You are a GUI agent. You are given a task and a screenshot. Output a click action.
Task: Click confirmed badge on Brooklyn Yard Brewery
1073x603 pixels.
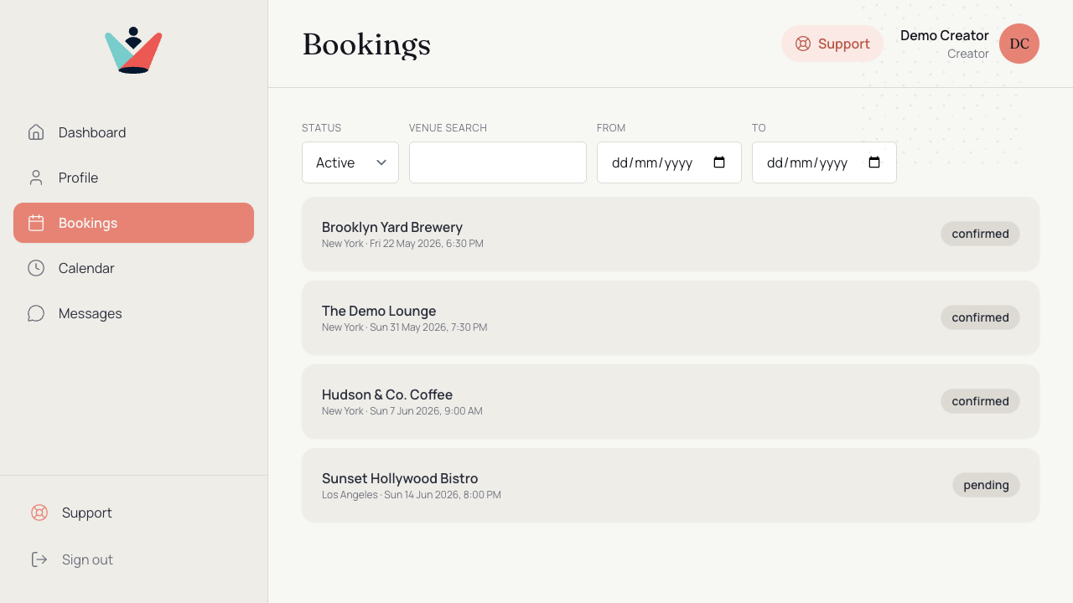980,234
